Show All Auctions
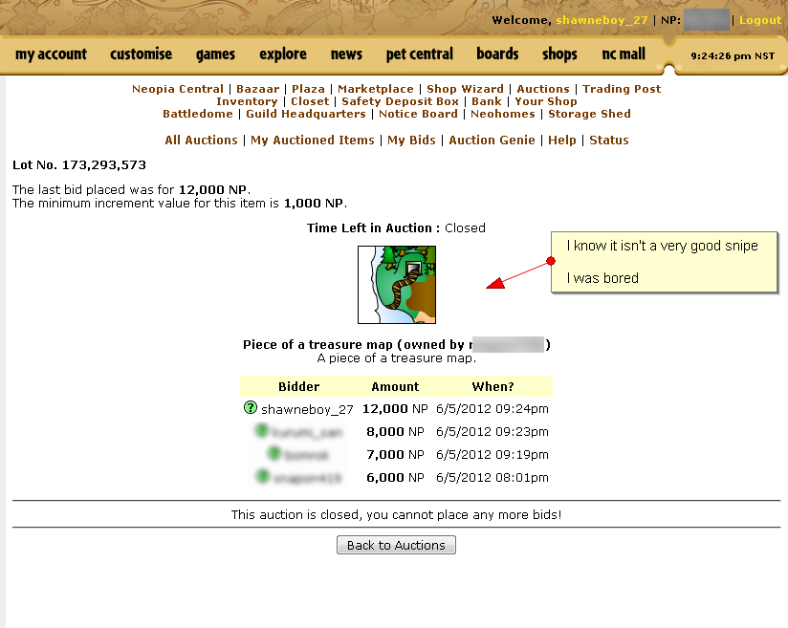 [x=201, y=141]
